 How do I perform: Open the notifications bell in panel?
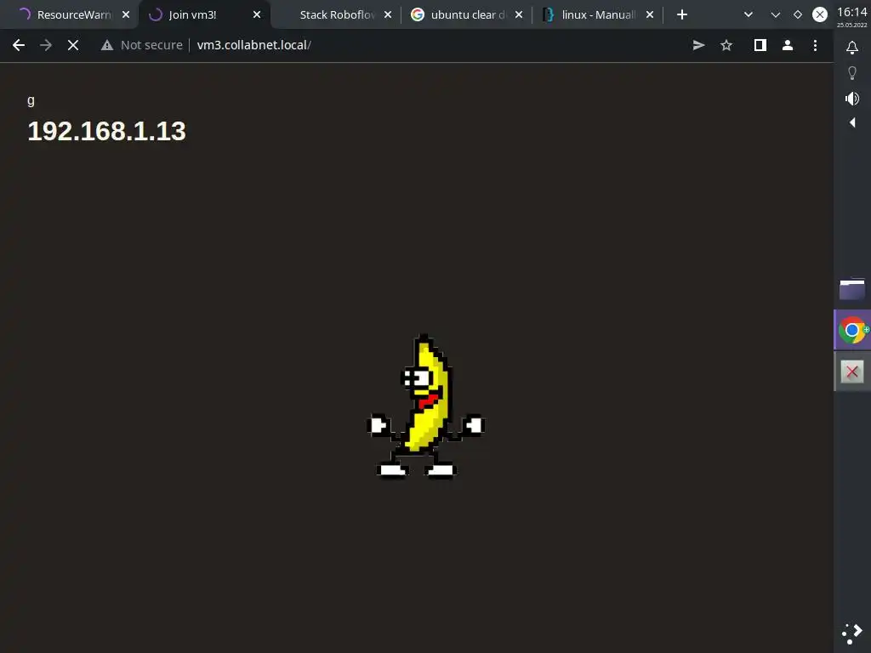[852, 48]
